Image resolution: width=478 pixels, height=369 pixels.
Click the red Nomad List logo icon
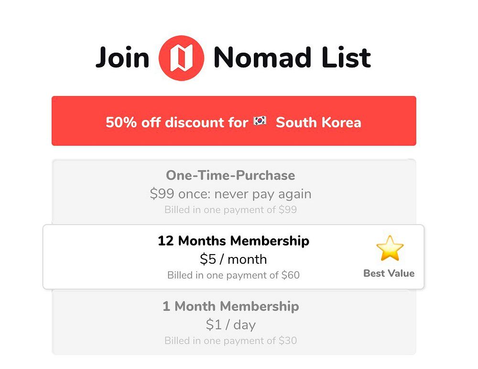click(x=181, y=58)
